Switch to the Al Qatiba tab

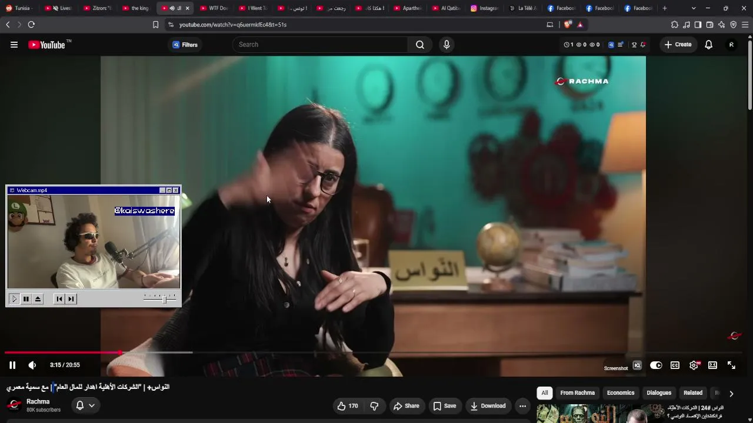447,8
